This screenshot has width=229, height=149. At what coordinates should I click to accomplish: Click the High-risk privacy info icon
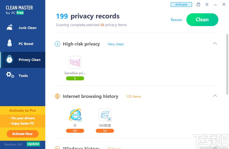[58, 44]
